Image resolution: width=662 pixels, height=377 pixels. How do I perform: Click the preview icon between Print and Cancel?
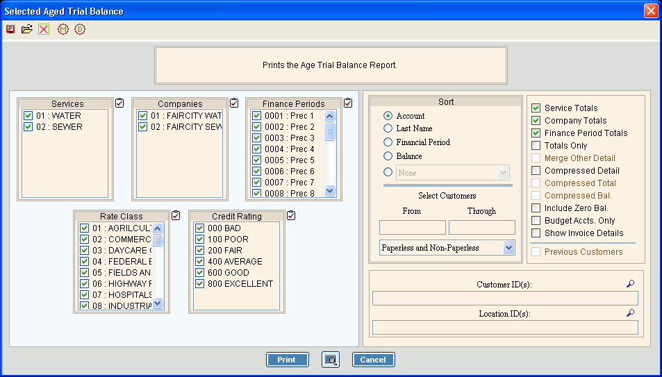(x=330, y=360)
